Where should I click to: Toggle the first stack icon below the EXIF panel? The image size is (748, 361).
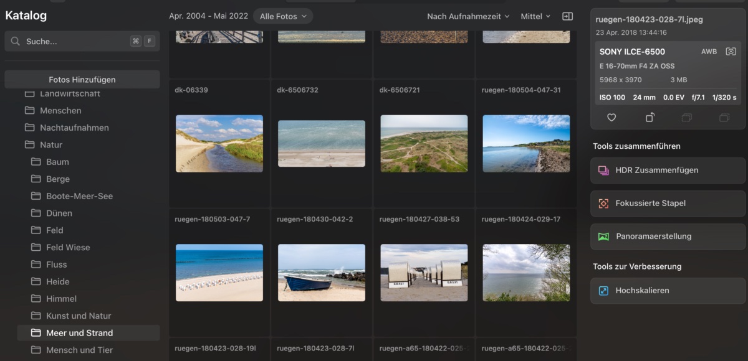pyautogui.click(x=687, y=118)
